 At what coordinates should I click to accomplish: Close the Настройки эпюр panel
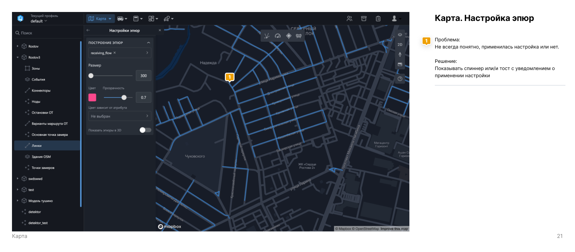pyautogui.click(x=160, y=30)
